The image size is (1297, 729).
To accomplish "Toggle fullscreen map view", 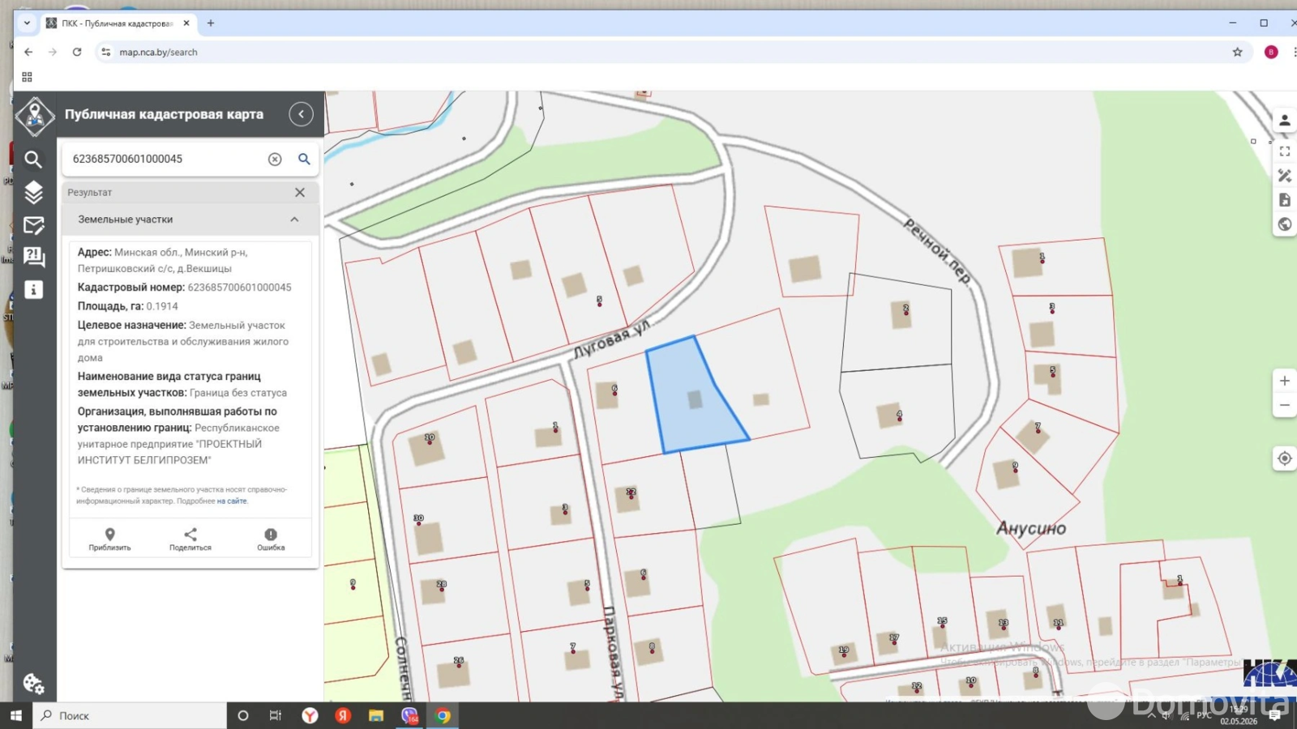I will 1284,151.
